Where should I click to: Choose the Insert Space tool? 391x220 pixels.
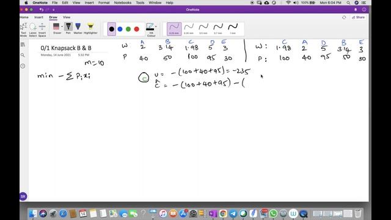tap(42, 29)
